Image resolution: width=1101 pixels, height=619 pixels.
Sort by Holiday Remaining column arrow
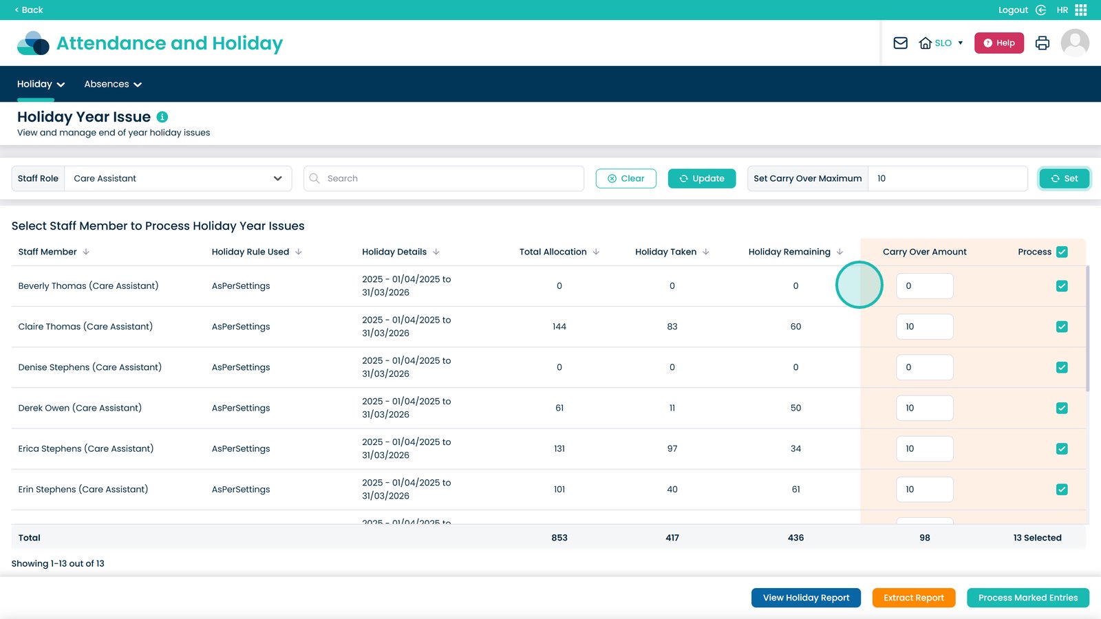(840, 252)
